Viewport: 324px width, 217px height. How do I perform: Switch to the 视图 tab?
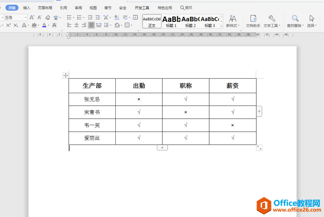93,8
